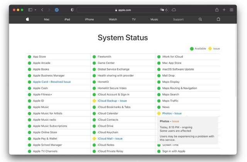
Task: Click the Global Service Exchange text
Action: (113, 69)
